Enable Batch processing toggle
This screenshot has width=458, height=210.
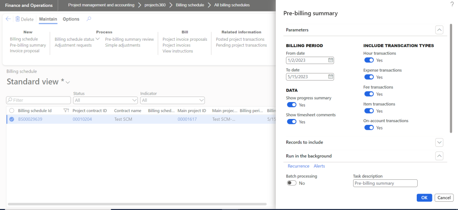(x=291, y=183)
